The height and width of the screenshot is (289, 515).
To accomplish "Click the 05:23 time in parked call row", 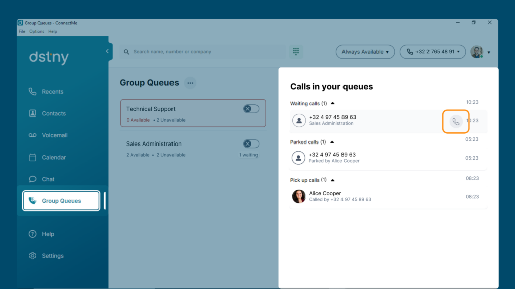I will [x=472, y=158].
